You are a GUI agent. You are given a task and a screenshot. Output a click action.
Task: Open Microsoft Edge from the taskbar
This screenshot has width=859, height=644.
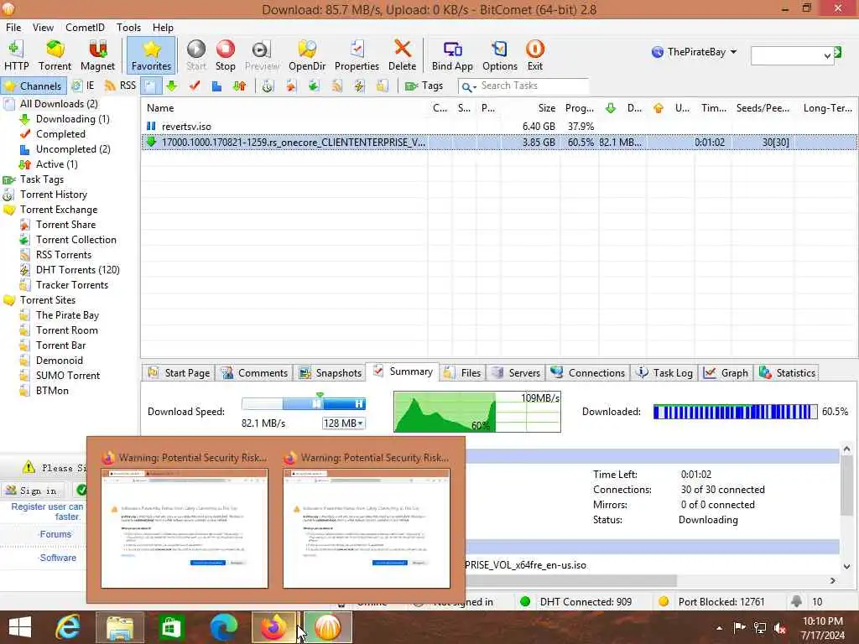(x=223, y=627)
